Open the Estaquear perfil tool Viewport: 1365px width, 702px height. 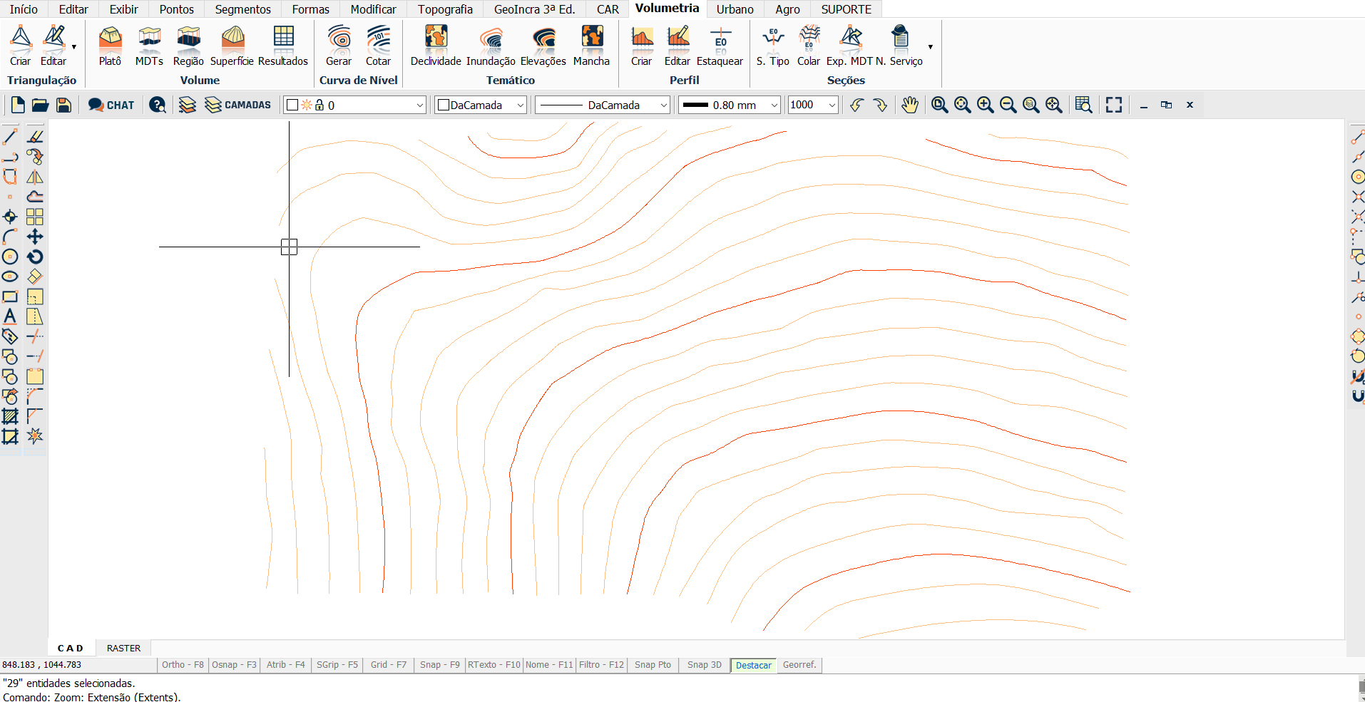click(x=720, y=44)
